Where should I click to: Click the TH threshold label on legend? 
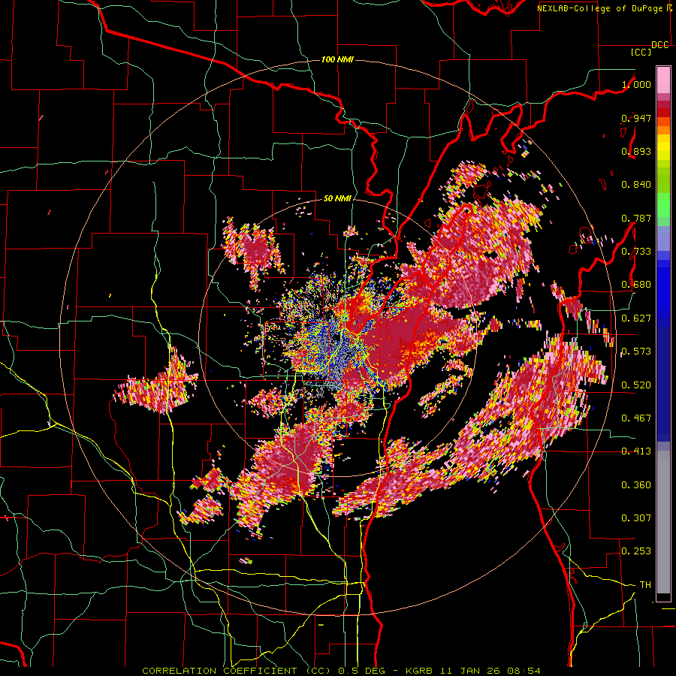(x=645, y=585)
